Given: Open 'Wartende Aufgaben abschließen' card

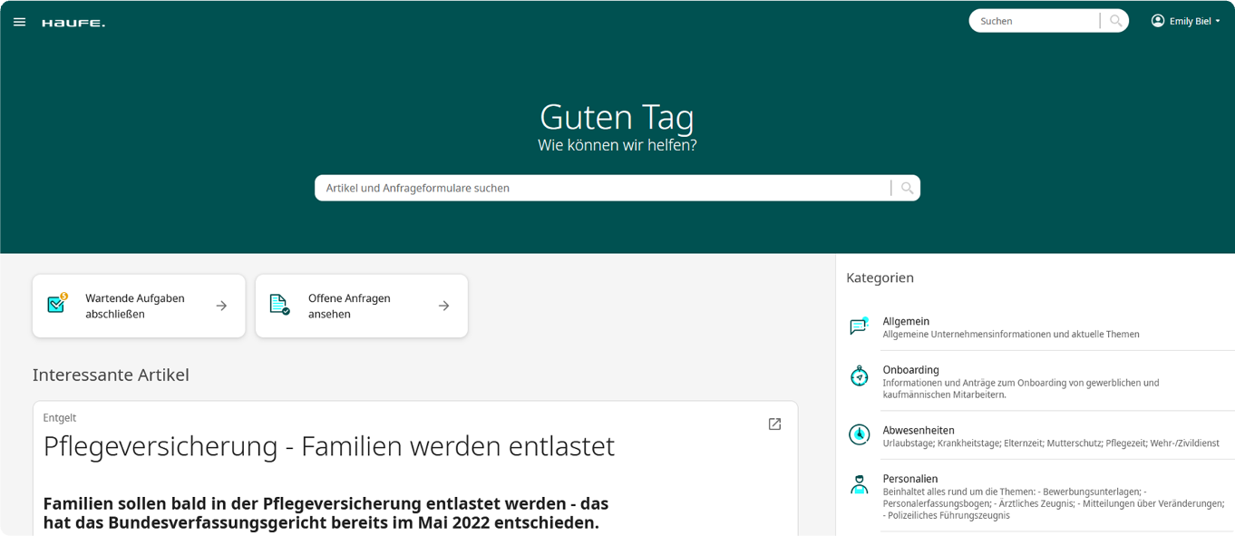Looking at the screenshot, I should coord(139,306).
